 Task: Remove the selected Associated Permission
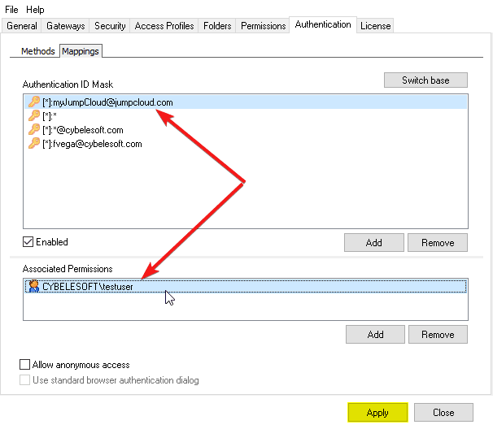pyautogui.click(x=438, y=335)
